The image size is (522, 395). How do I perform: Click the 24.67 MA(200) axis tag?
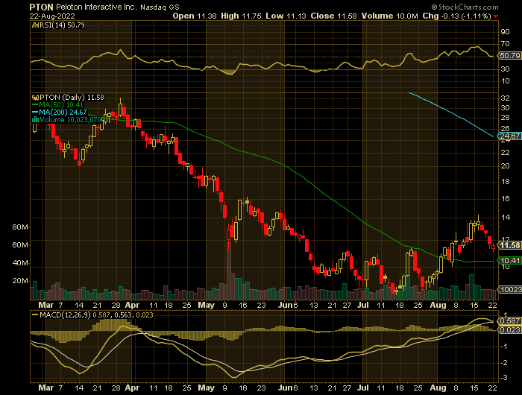point(509,136)
